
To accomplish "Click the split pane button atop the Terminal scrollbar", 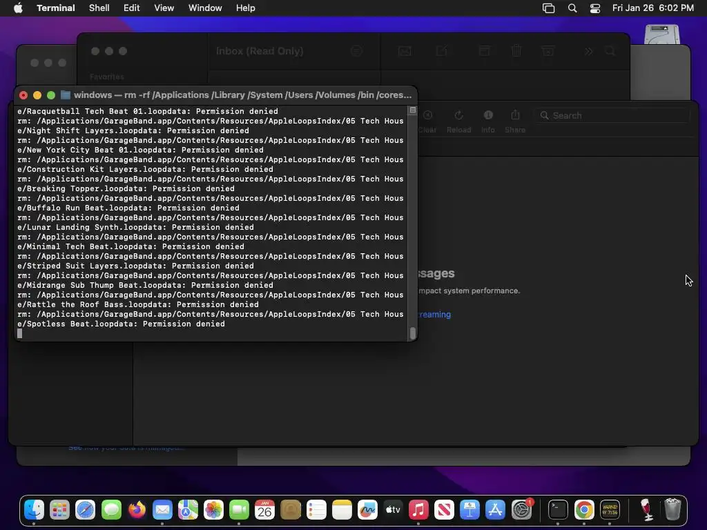I will click(x=413, y=110).
